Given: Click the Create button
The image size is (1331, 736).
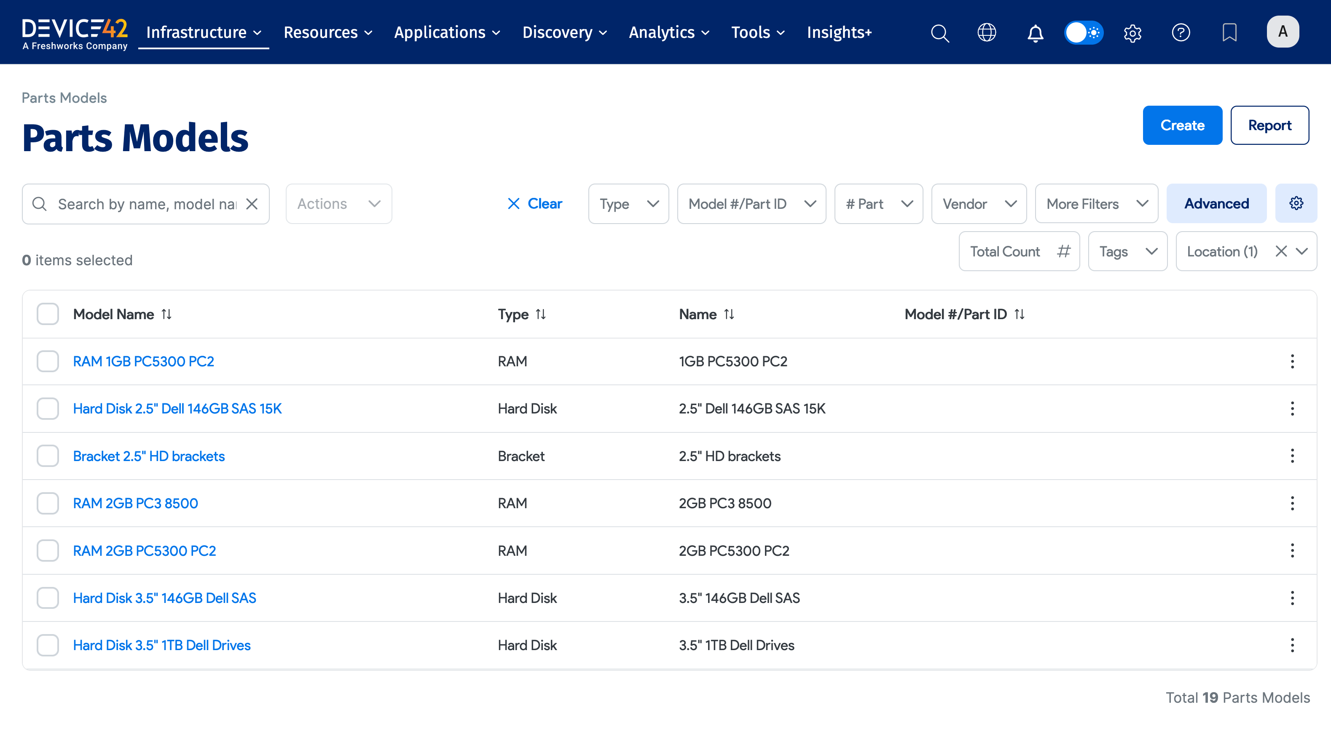Looking at the screenshot, I should point(1182,125).
